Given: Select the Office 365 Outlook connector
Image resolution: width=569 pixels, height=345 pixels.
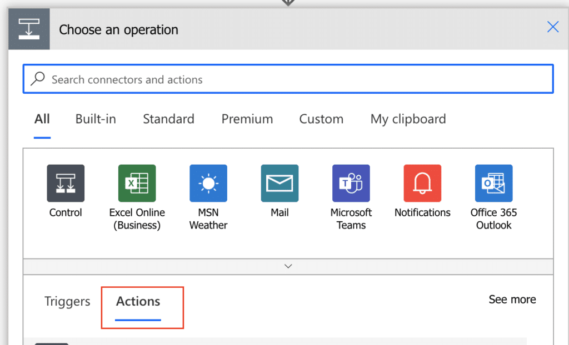Looking at the screenshot, I should [x=493, y=183].
